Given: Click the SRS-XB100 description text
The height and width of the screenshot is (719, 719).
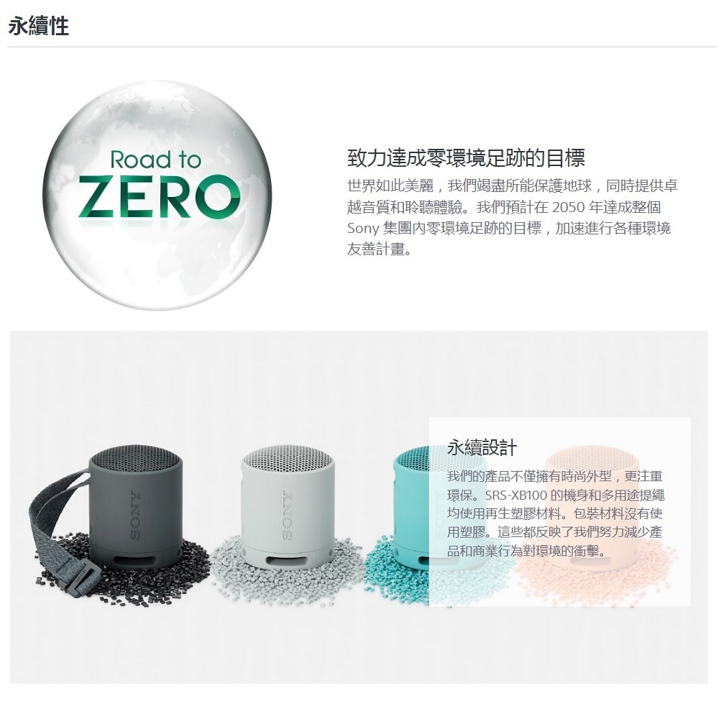Looking at the screenshot, I should (x=555, y=513).
